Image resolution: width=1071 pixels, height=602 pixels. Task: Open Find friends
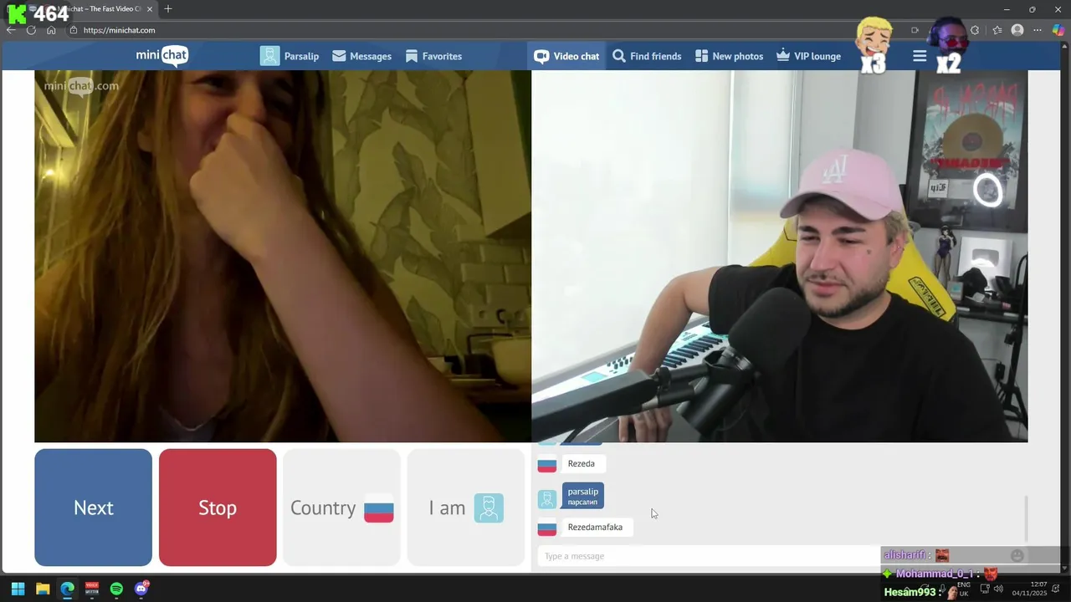[x=647, y=56]
